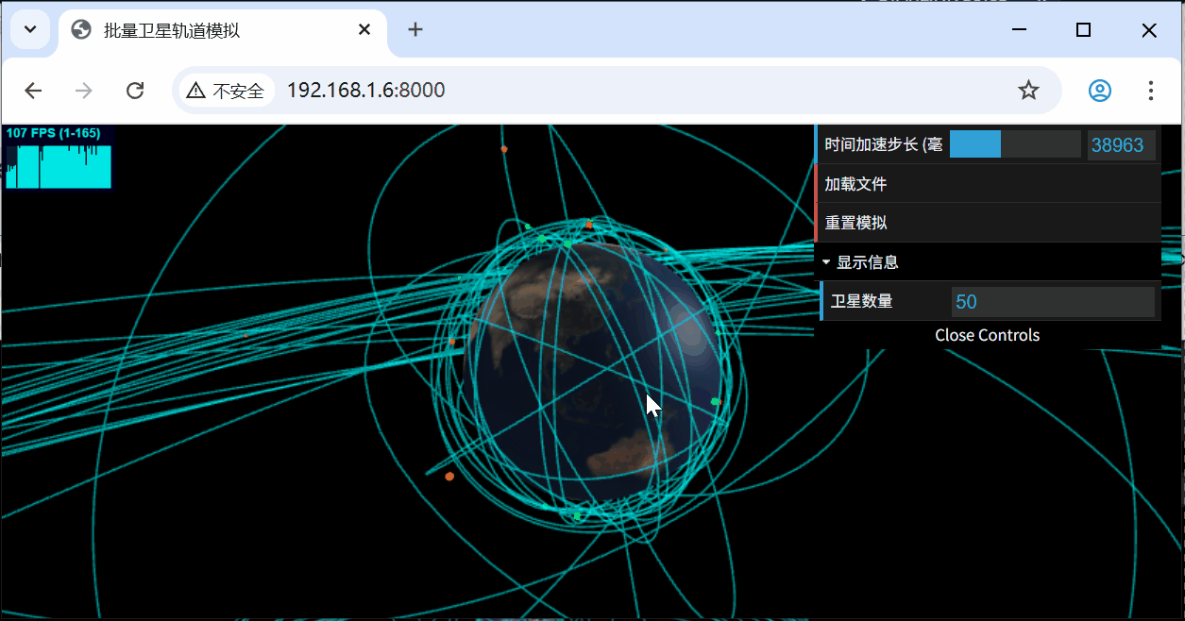This screenshot has width=1185, height=621.
Task: Click the 不安全 security indicator
Action: click(226, 91)
